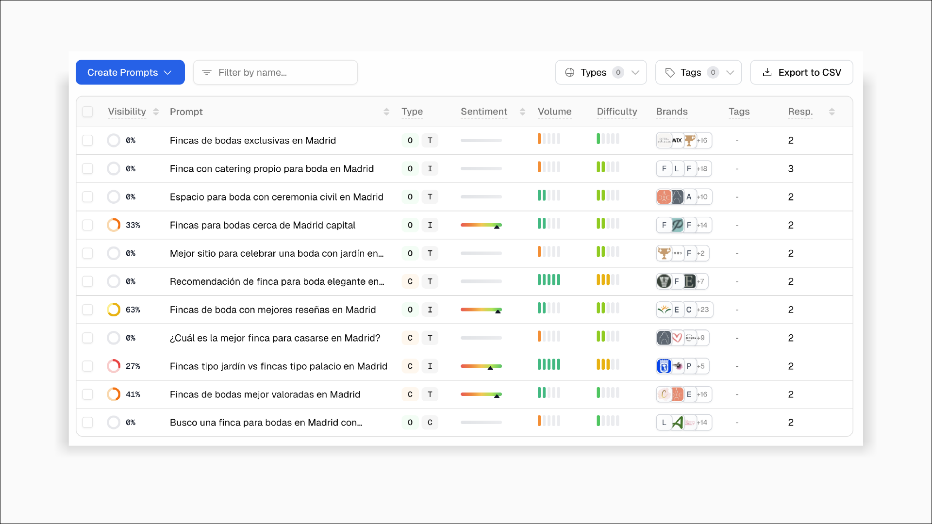Click the Visibility column sort arrows
The height and width of the screenshot is (524, 932).
[x=156, y=112]
